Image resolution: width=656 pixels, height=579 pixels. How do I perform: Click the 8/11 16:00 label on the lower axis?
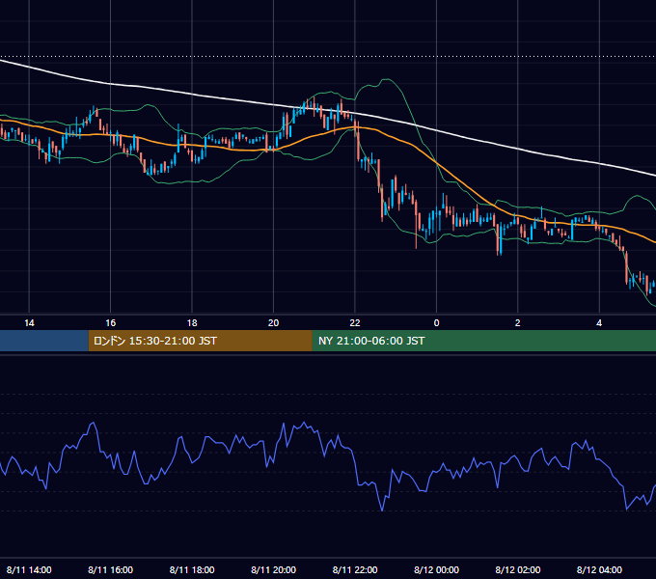point(110,569)
